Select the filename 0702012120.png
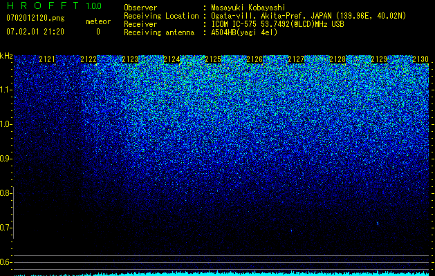Viewport: 435px width, 276px height. [35, 18]
